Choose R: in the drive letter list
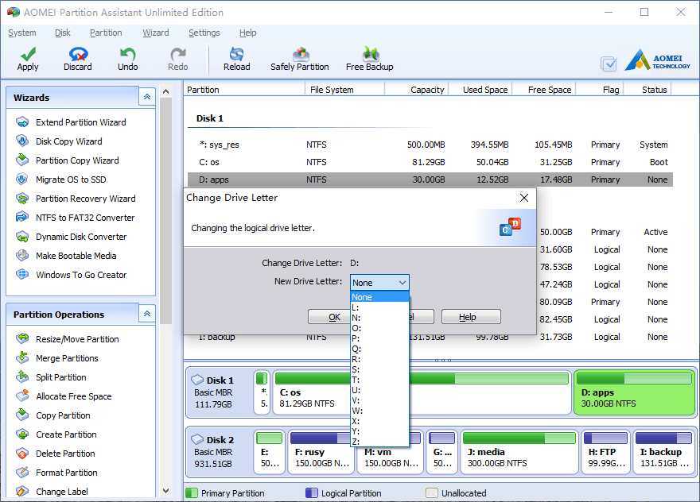The image size is (700, 502). tap(379, 359)
